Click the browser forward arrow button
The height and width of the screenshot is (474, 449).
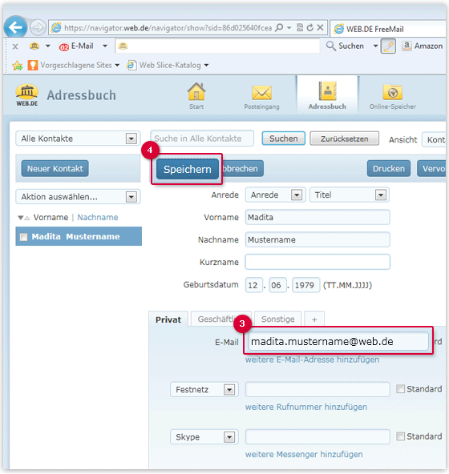coord(38,27)
